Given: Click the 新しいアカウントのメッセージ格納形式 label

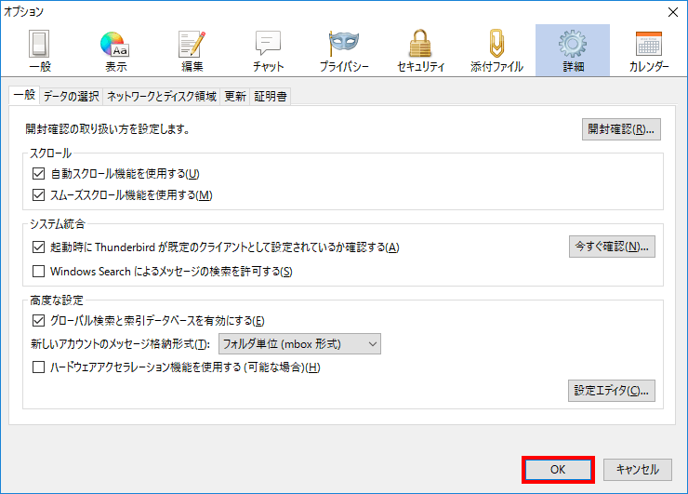Looking at the screenshot, I should click(120, 344).
